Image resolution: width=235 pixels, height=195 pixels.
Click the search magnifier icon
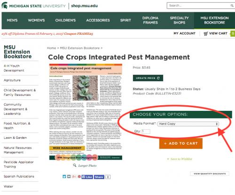pos(232,6)
